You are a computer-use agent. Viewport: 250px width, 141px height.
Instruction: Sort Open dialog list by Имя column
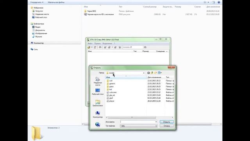click(126, 78)
